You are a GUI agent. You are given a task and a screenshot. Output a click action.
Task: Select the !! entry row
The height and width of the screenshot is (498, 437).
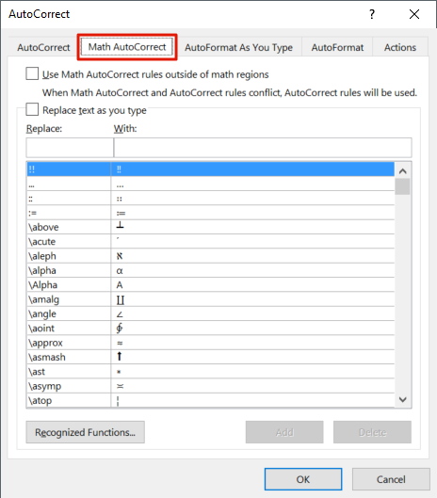211,169
